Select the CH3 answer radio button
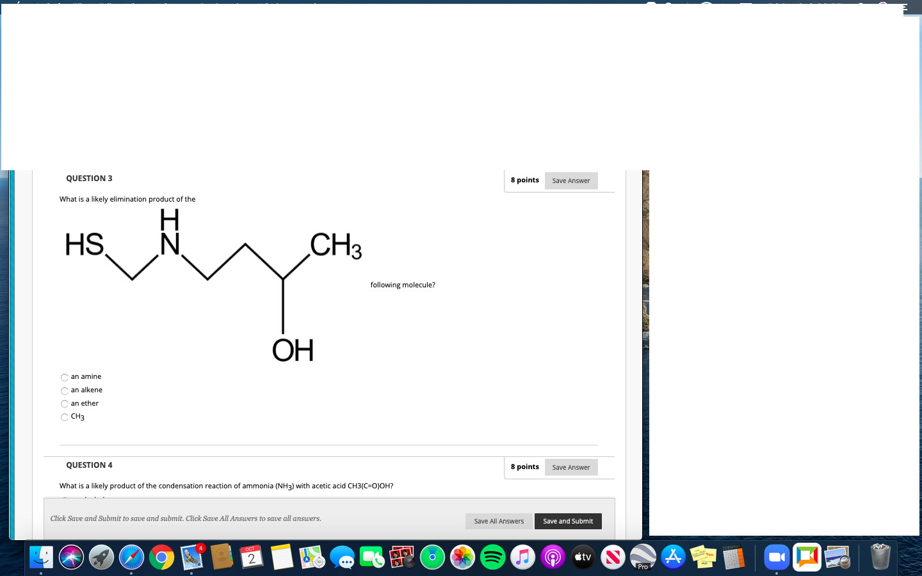The image size is (922, 576). (x=65, y=418)
